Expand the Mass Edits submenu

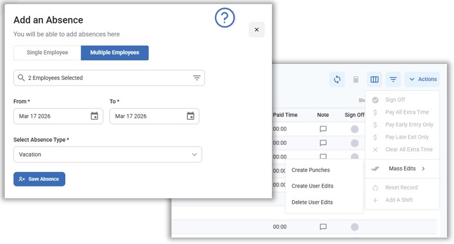click(402, 169)
